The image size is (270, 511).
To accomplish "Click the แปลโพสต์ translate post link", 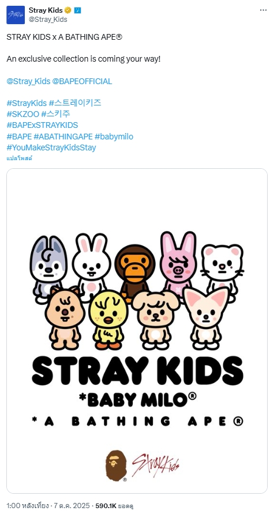I will tap(19, 158).
